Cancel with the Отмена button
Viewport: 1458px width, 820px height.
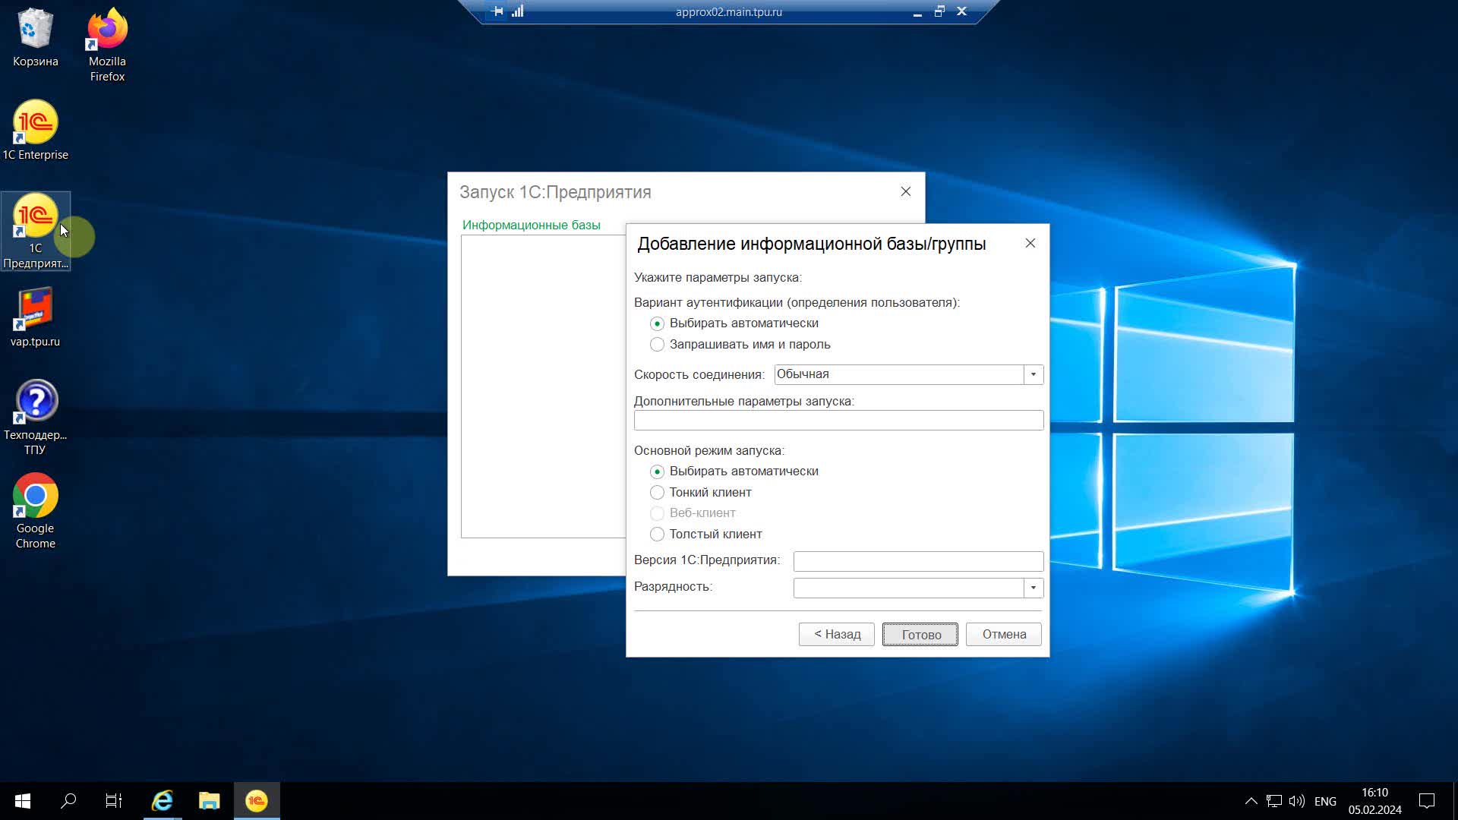[x=1004, y=634]
